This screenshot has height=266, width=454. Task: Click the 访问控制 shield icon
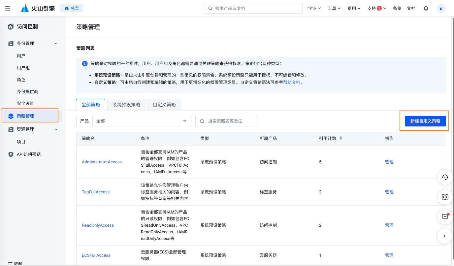[11, 27]
